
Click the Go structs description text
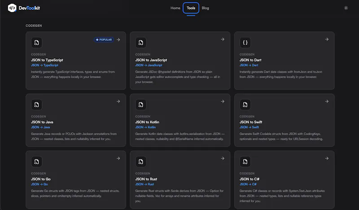[75, 193]
